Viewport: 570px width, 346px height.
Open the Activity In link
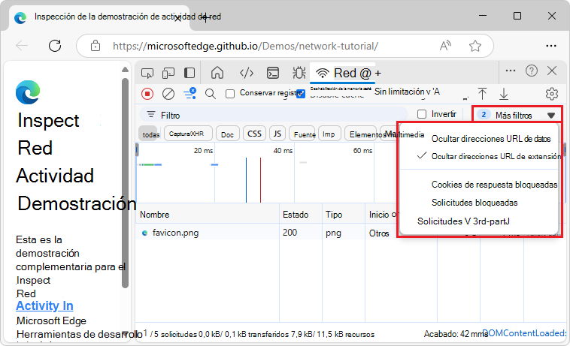[x=44, y=305]
